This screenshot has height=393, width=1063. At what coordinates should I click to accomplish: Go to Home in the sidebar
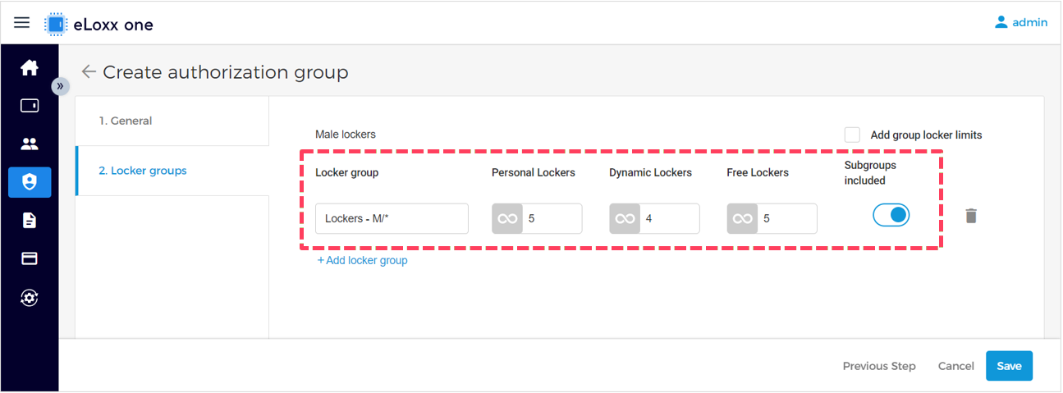pyautogui.click(x=30, y=67)
